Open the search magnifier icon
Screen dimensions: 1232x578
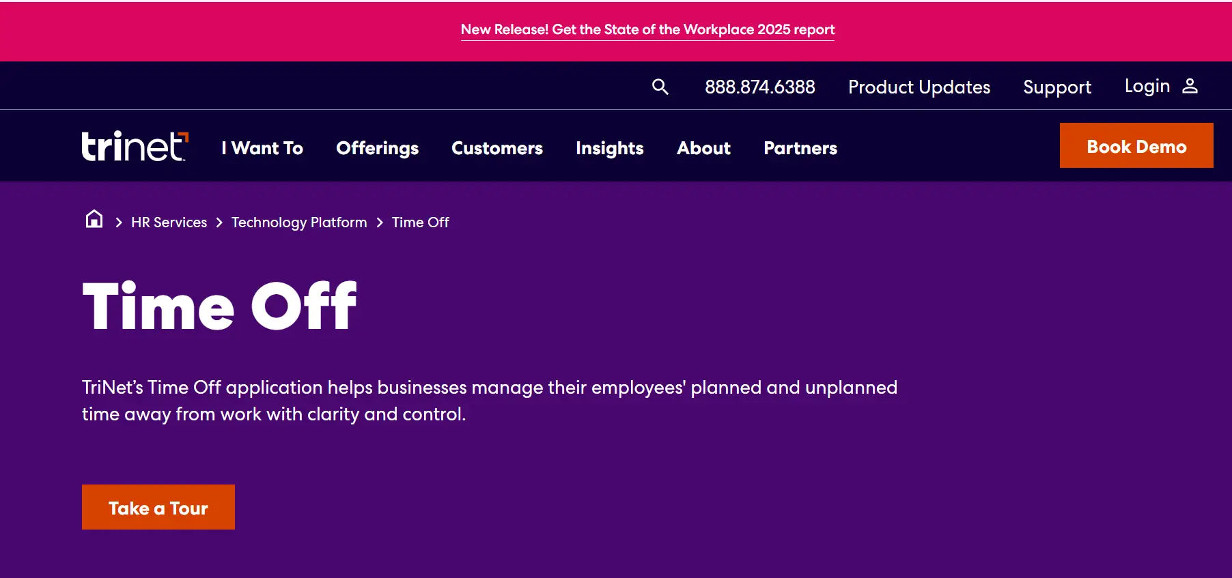pos(660,87)
